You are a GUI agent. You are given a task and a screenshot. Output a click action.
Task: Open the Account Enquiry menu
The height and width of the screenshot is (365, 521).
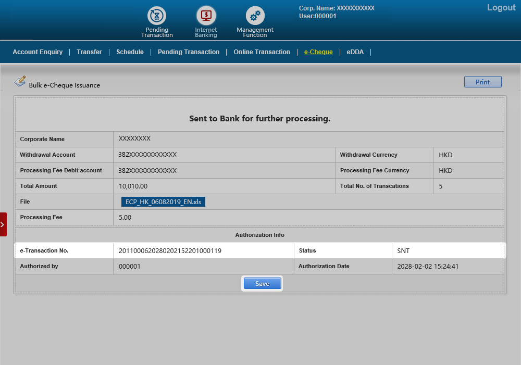(x=38, y=52)
